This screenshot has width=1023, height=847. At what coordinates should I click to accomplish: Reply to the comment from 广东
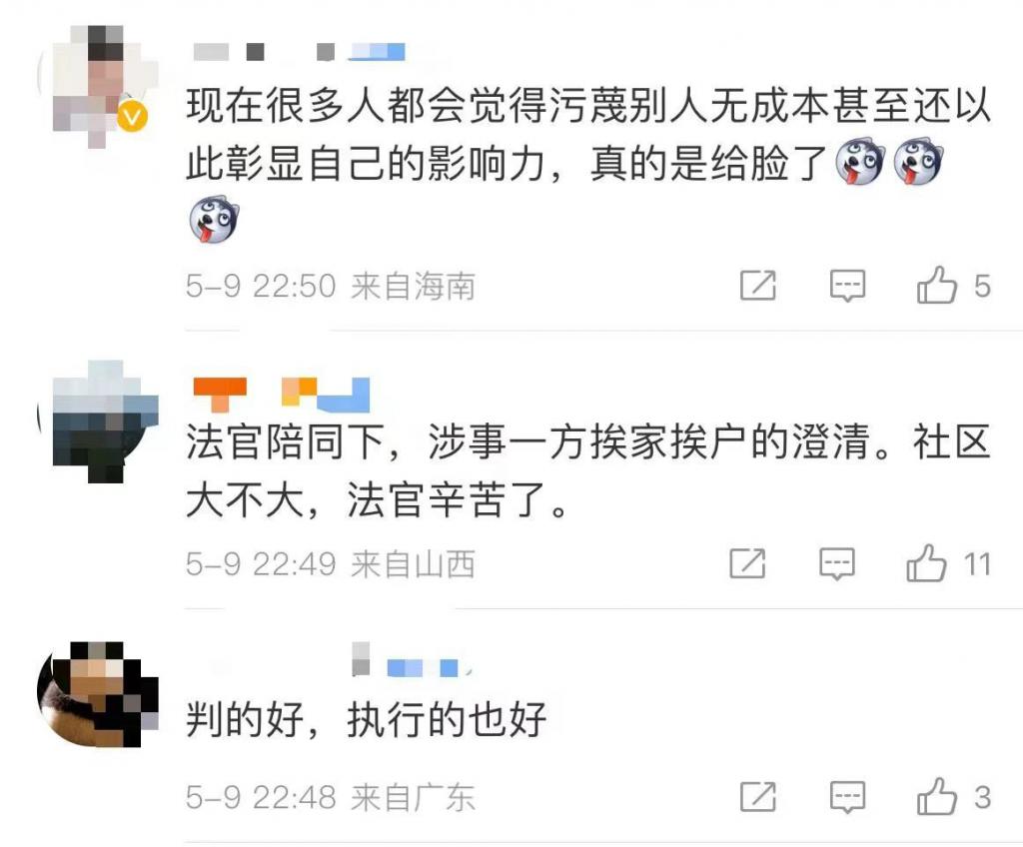coord(847,797)
